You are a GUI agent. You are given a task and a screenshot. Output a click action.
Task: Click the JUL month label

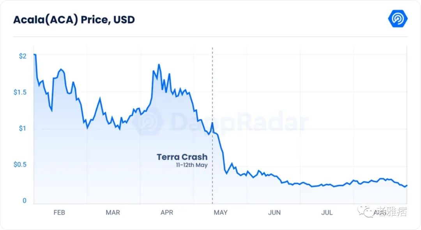327,212
